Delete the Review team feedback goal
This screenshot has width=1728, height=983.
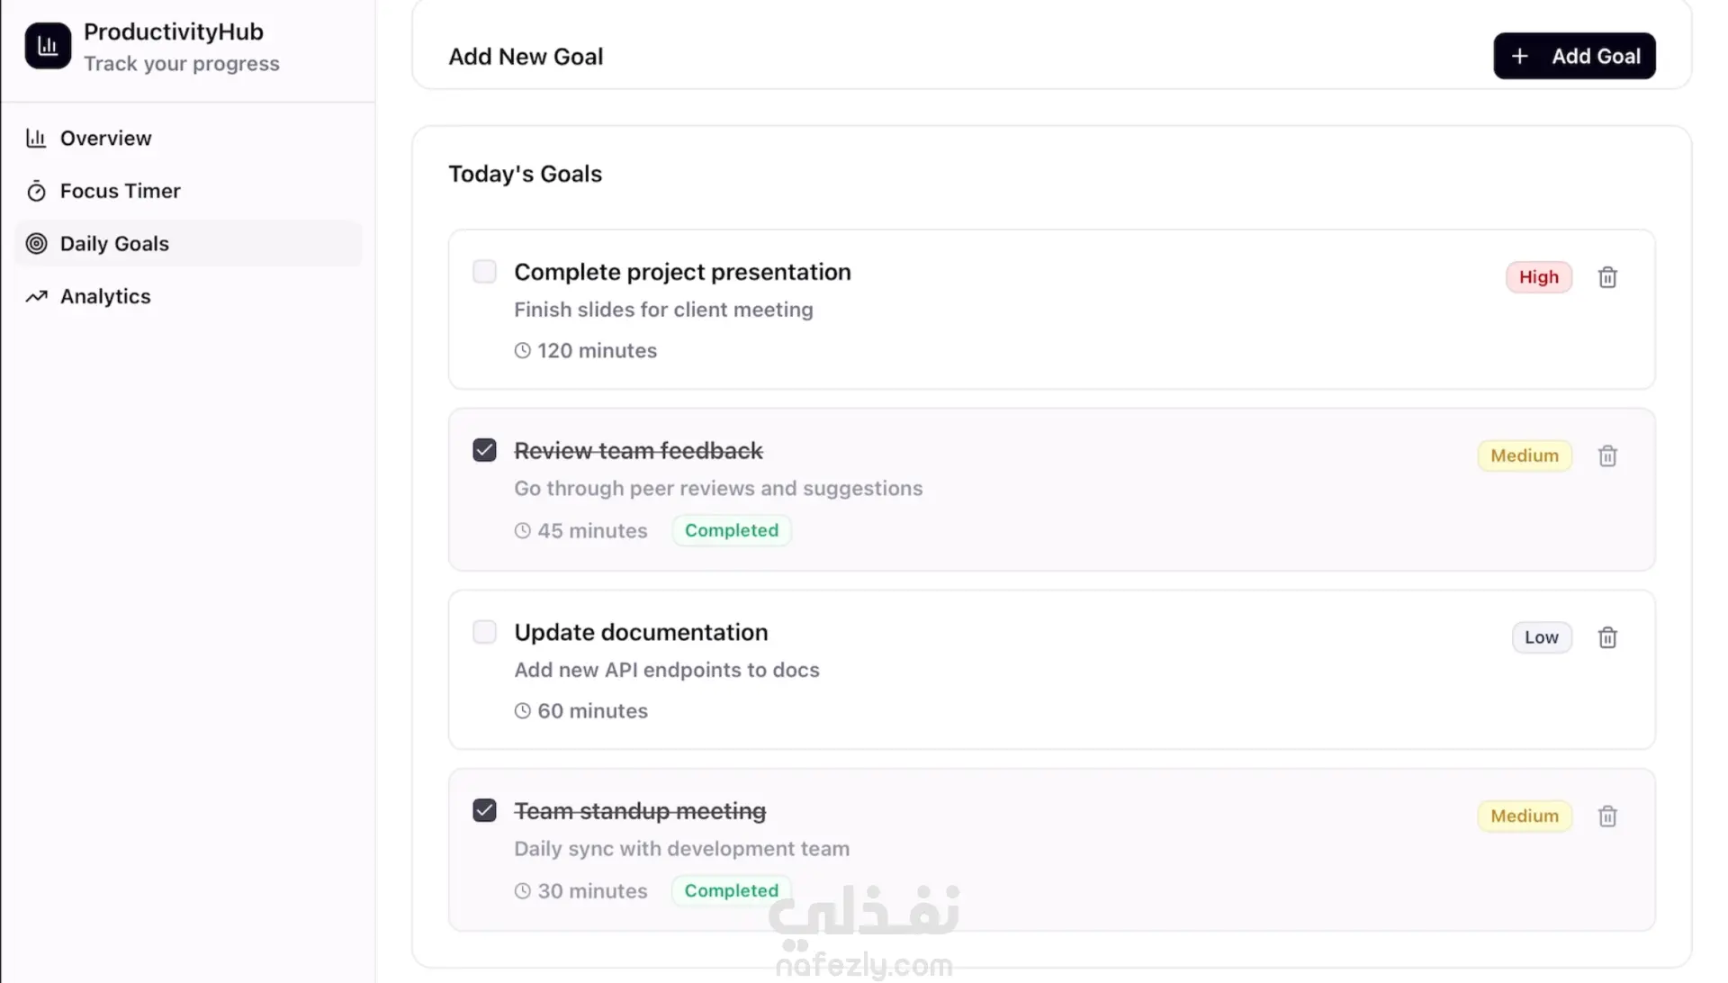point(1607,456)
